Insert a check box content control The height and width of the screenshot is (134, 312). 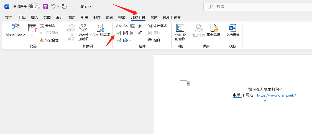point(118,33)
